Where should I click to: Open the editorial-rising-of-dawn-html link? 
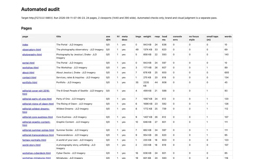pyautogui.click(x=38, y=104)
